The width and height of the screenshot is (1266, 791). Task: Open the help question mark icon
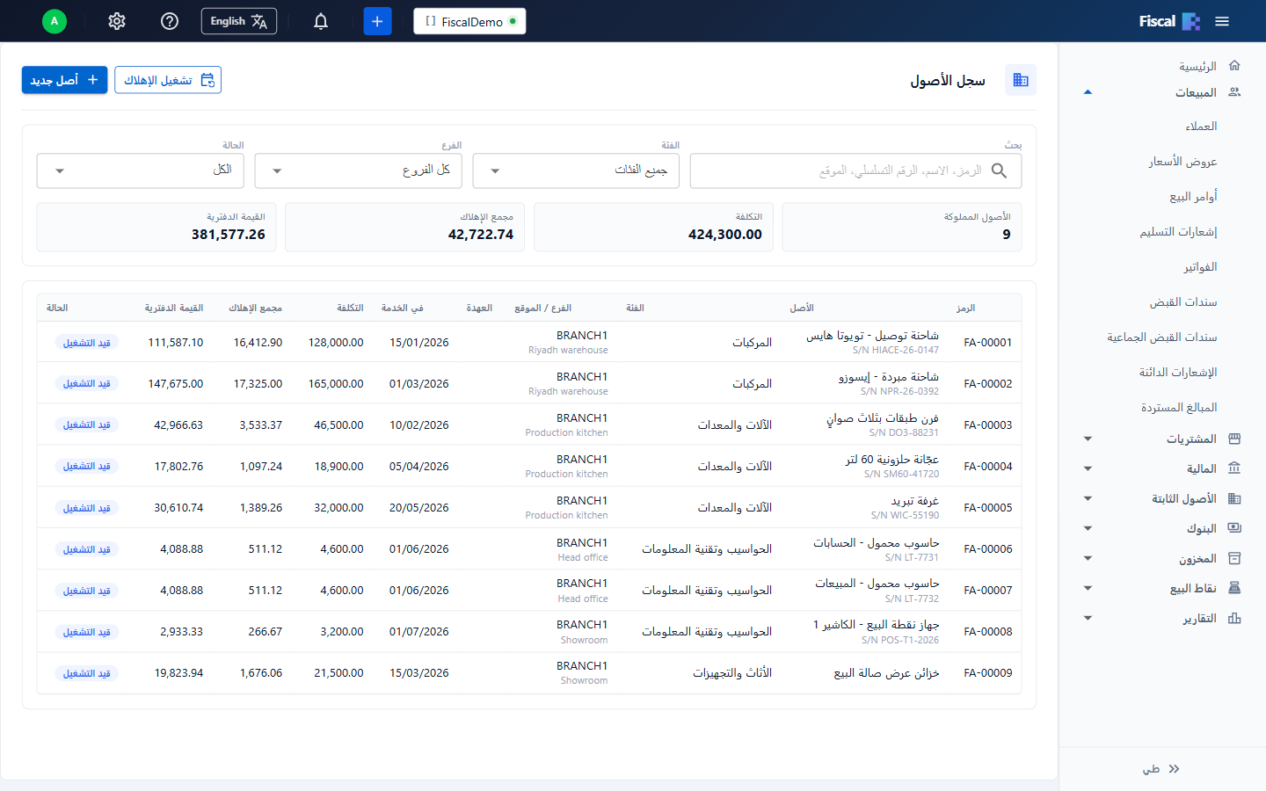click(x=170, y=21)
